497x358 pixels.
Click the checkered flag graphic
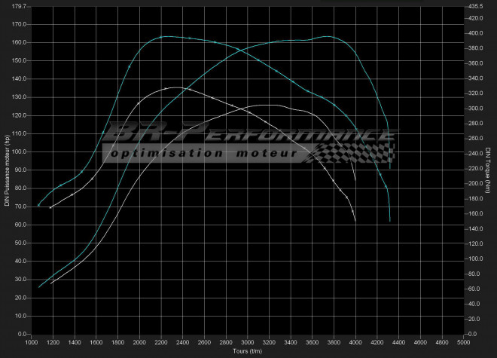[354, 152]
